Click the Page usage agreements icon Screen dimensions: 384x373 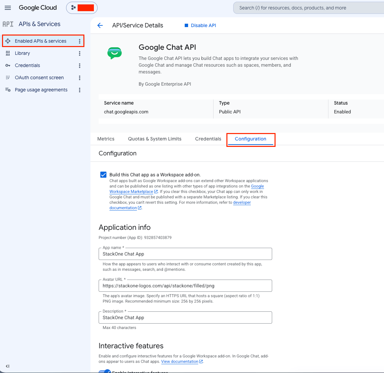coord(8,90)
